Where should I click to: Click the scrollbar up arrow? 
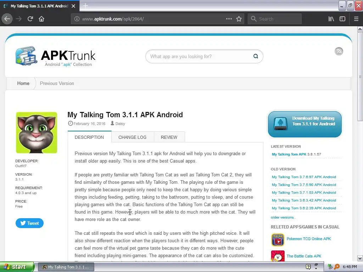[x=360, y=29]
